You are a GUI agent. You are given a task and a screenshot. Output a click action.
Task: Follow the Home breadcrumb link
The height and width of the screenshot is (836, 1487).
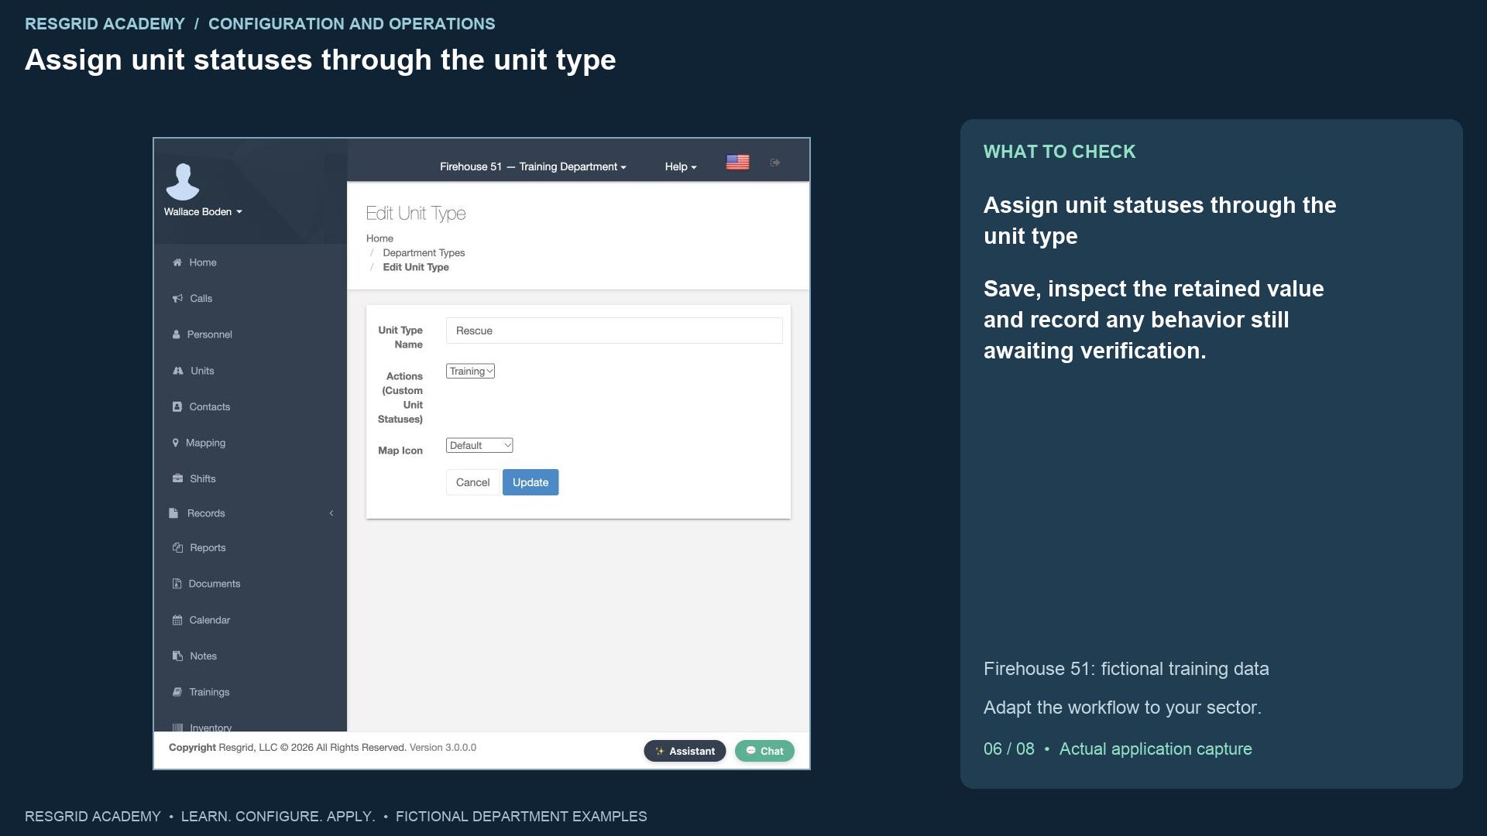coord(379,238)
